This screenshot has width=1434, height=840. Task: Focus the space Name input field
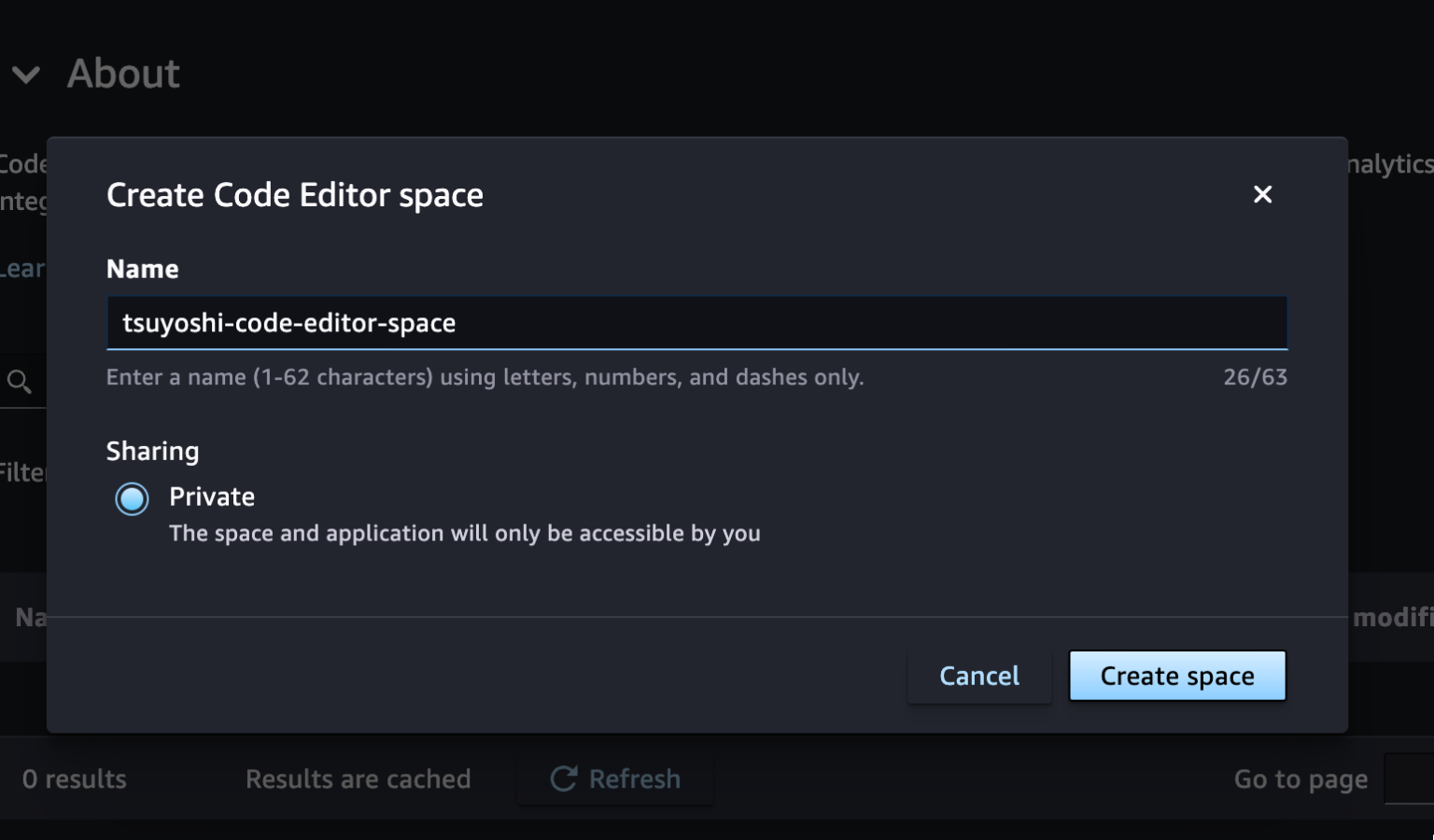point(696,323)
